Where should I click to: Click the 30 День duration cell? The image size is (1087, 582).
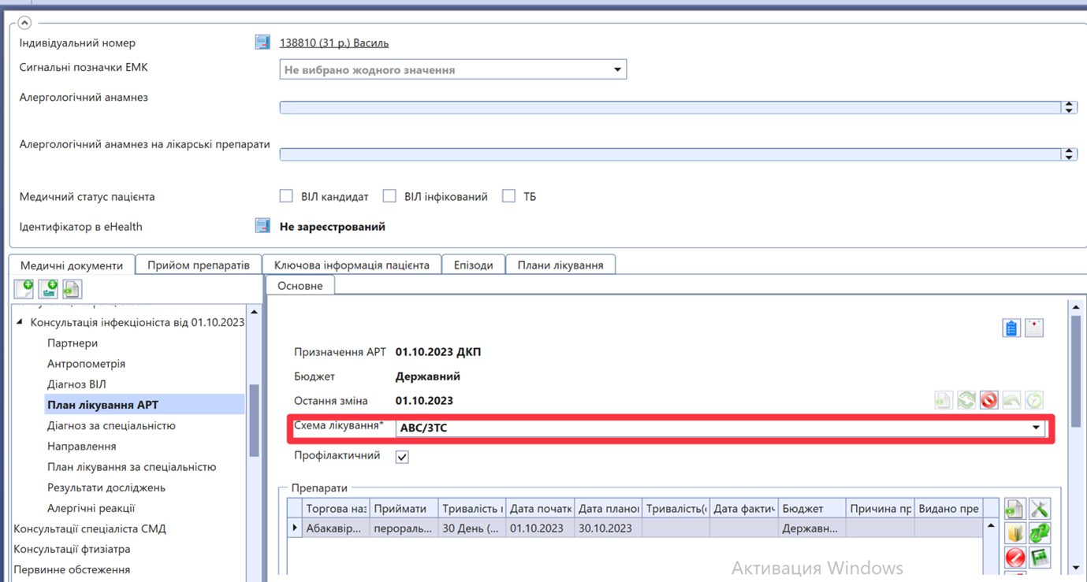click(471, 528)
